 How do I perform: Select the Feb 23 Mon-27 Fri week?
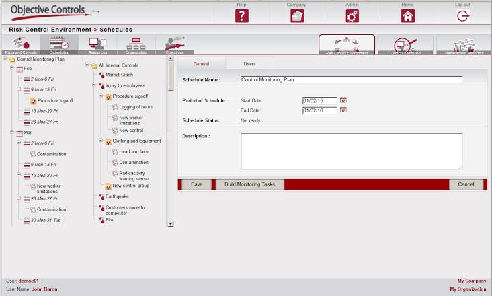(44, 122)
